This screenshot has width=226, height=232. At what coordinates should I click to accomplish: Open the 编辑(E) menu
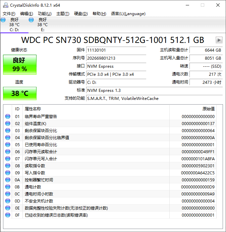pyautogui.click(x=26, y=14)
